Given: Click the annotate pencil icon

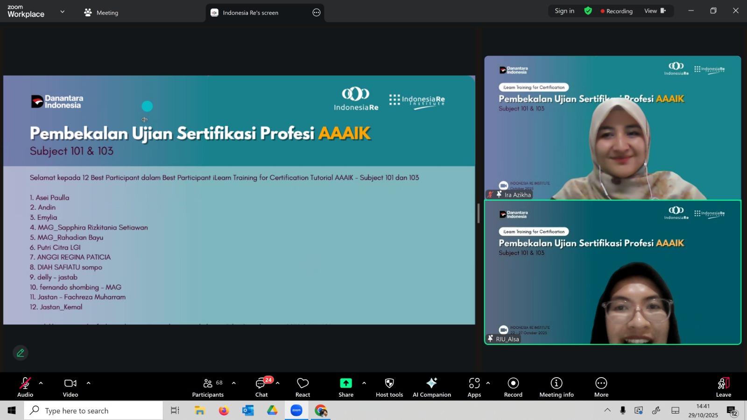Looking at the screenshot, I should [x=21, y=353].
